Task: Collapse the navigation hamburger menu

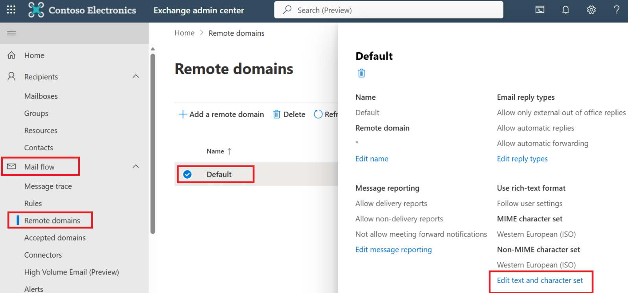Action: (x=11, y=33)
